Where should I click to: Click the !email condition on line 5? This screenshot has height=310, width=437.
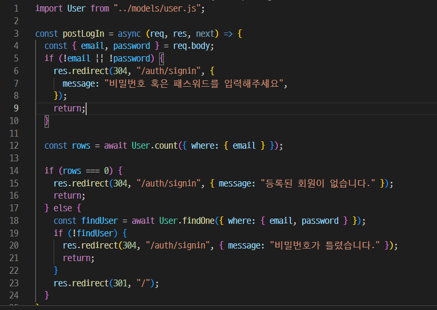[77, 58]
